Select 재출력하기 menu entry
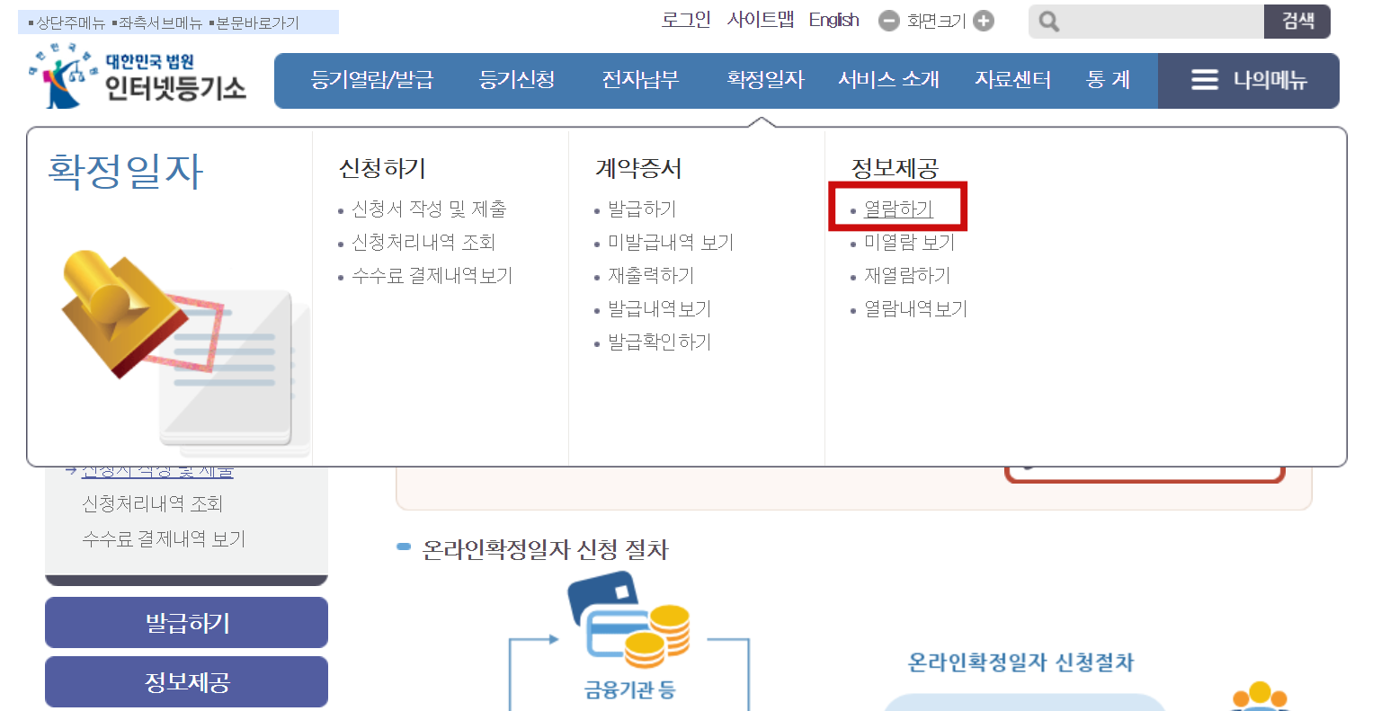The image size is (1390, 711). (x=651, y=276)
